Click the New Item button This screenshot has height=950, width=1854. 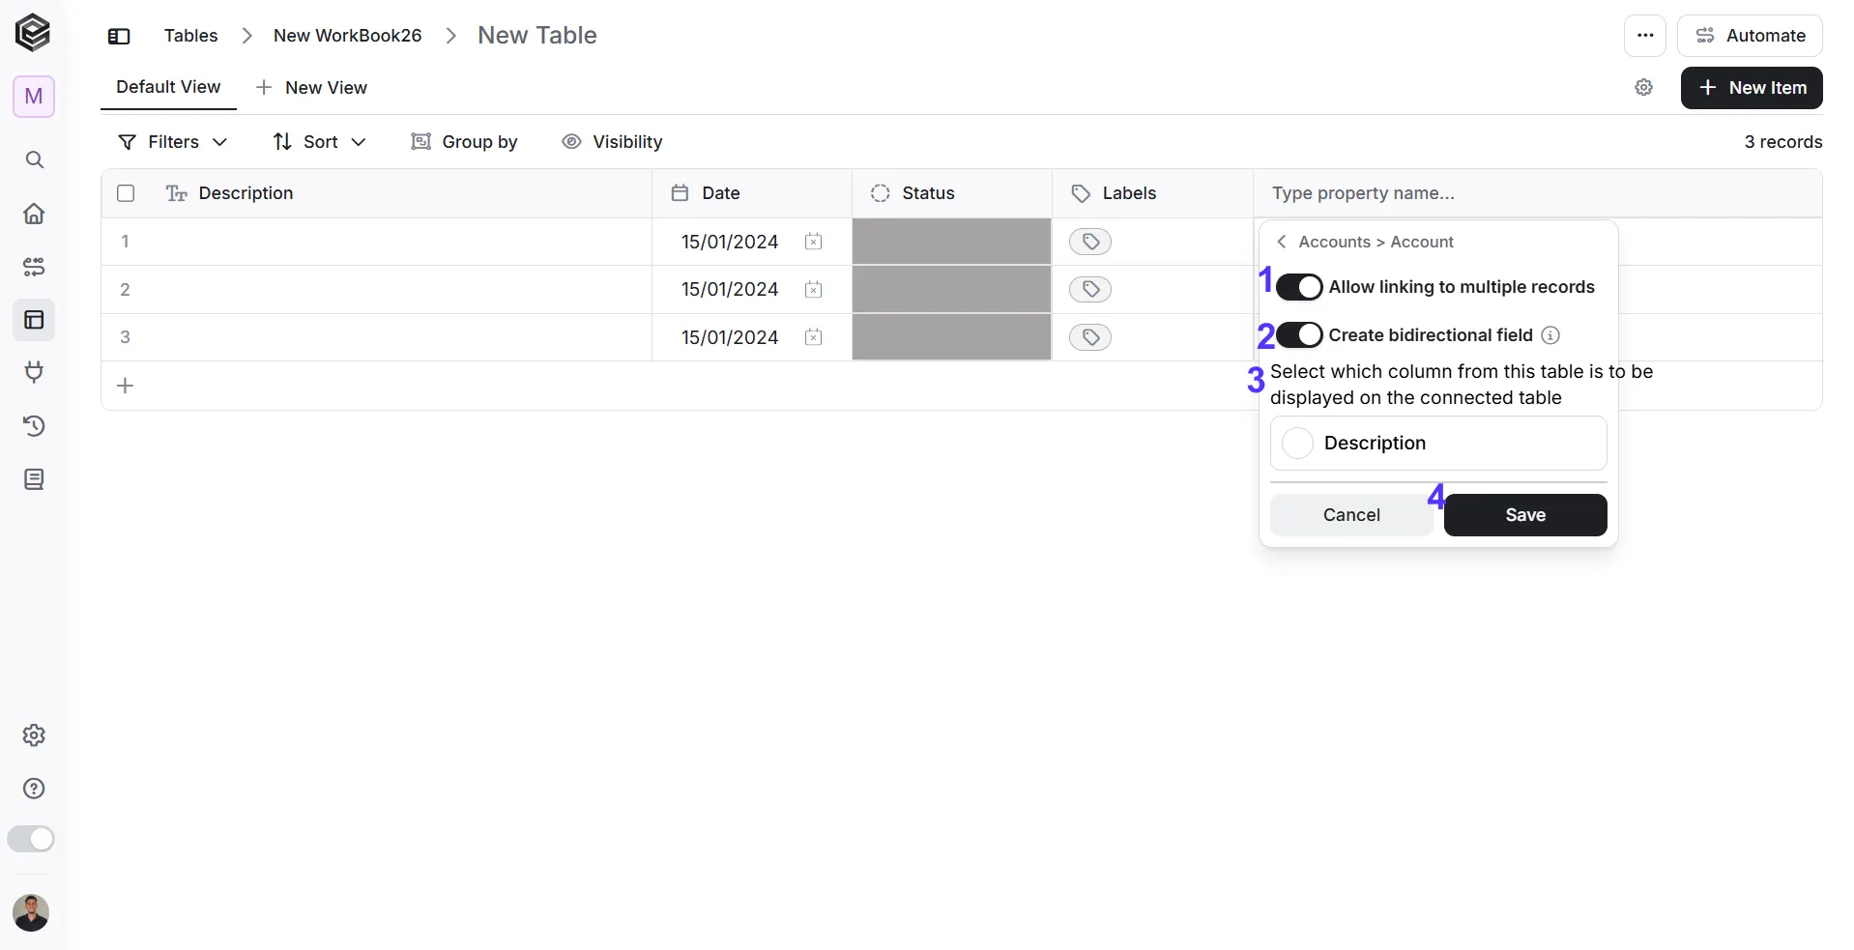1752,88
